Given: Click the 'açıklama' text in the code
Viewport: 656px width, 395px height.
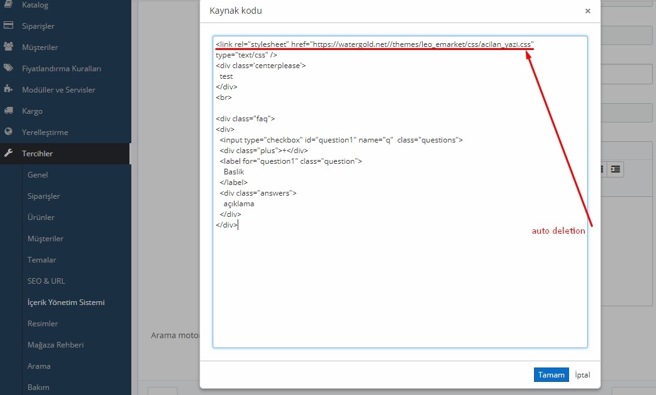Looking at the screenshot, I should pyautogui.click(x=238, y=204).
